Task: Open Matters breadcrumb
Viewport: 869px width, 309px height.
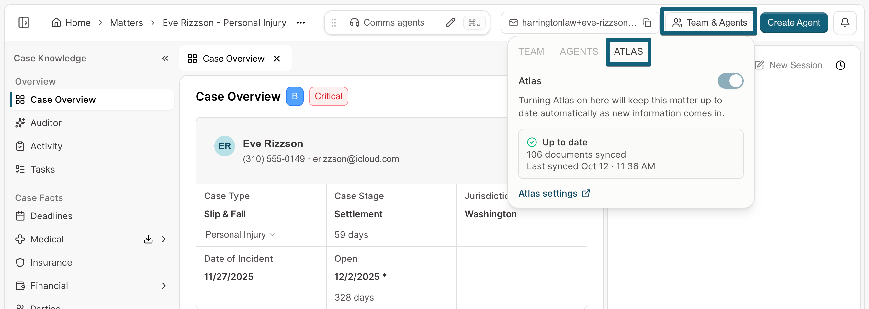Action: pos(127,23)
